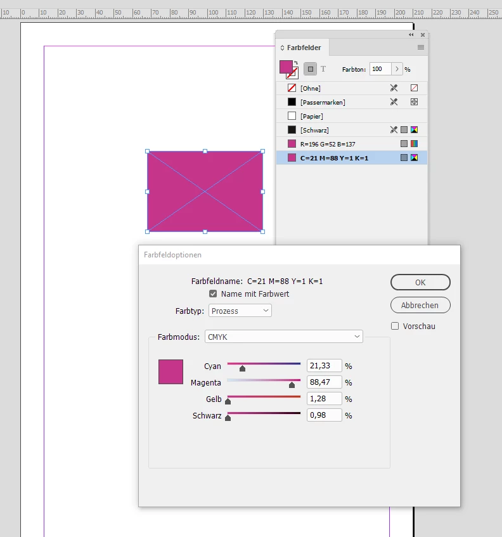Click the Cyan value field 21,33
Viewport: 502px width, 537px height.
(x=325, y=366)
